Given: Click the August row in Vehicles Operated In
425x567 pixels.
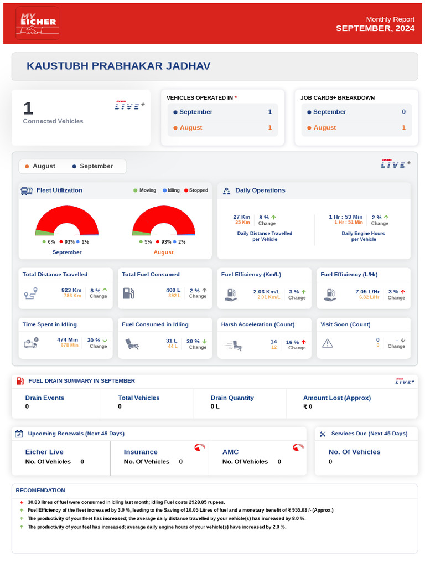Looking at the screenshot, I should click(x=222, y=128).
